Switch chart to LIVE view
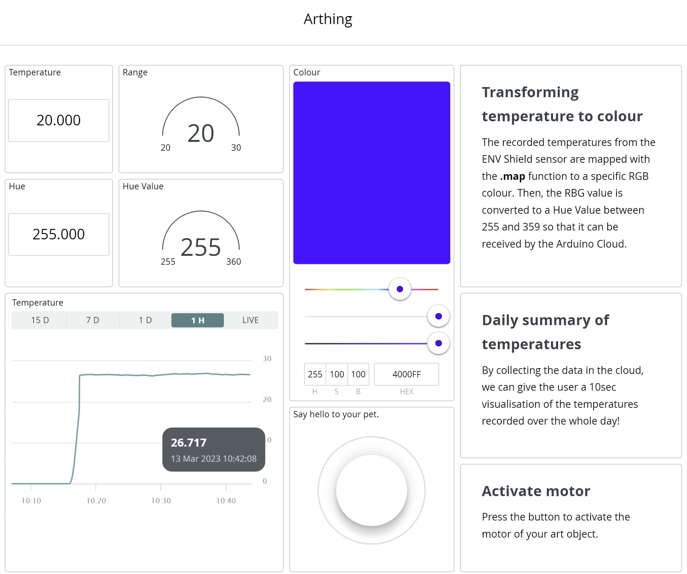The height and width of the screenshot is (574, 687). (251, 320)
